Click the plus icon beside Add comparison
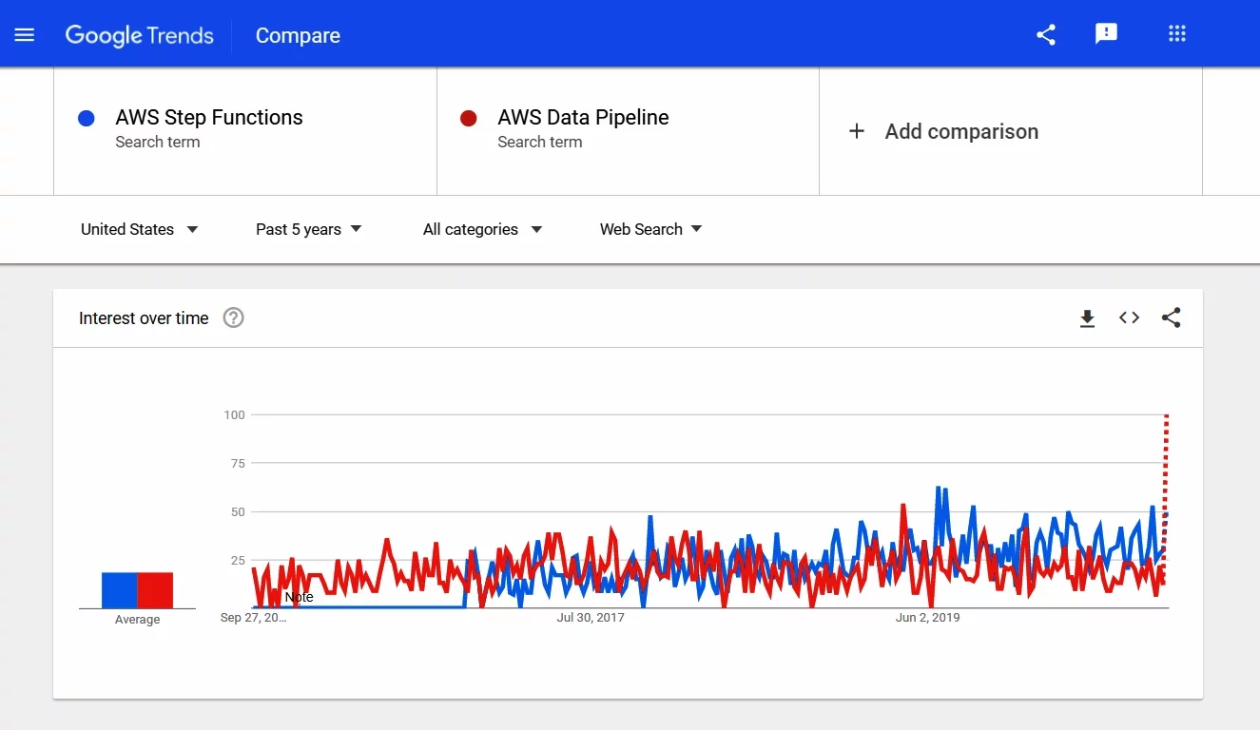The image size is (1260, 730). (856, 131)
